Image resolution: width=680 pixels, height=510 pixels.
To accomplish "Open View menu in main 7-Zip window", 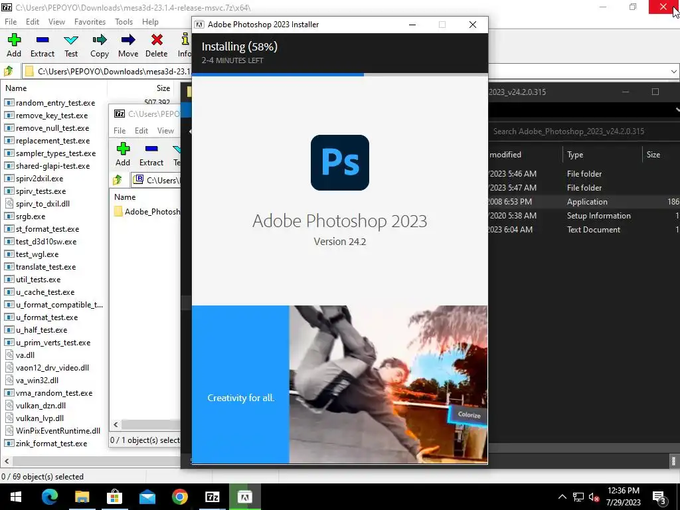I will coord(56,22).
